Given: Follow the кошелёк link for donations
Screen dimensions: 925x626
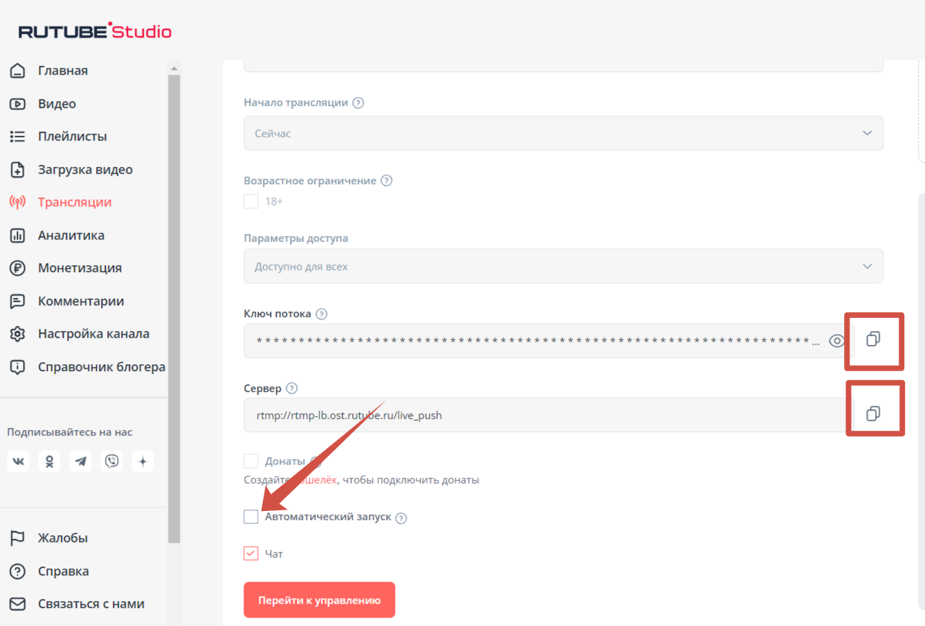Looking at the screenshot, I should (x=318, y=480).
